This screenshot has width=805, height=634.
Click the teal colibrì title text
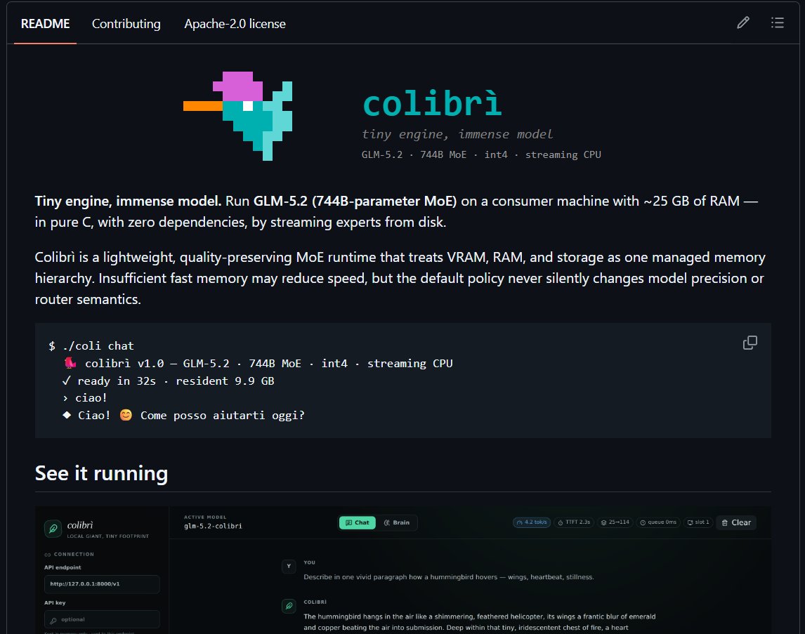tap(432, 104)
